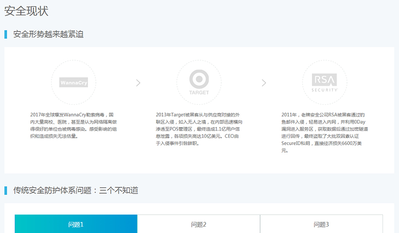Screen dimensions: 399x233
Task: Click the arrow between WannaCry and Target
Action: pos(138,83)
